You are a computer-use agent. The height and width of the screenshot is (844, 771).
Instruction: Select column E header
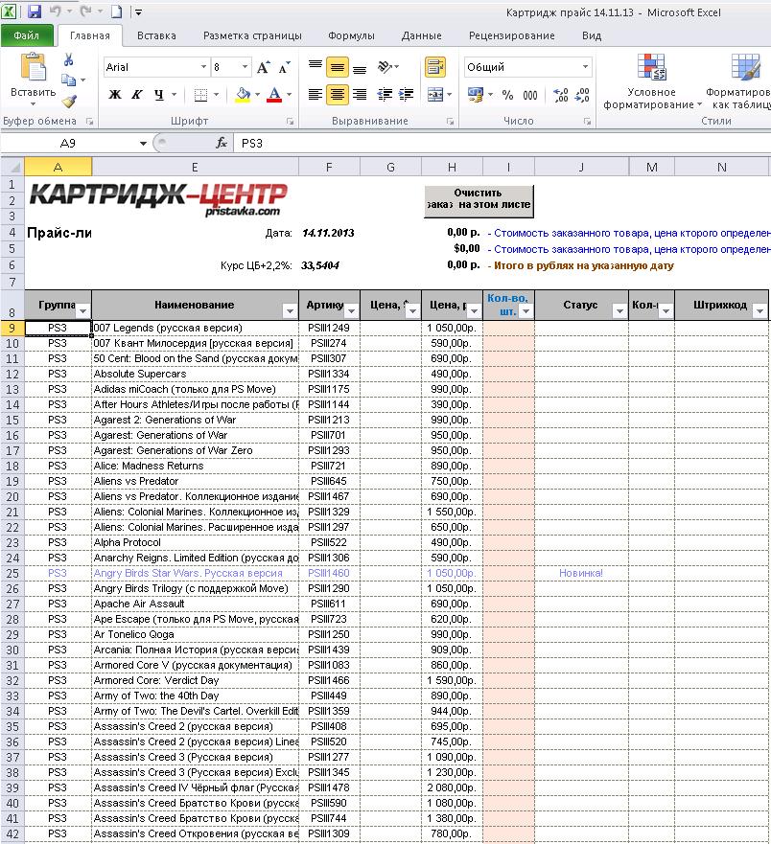[x=195, y=167]
